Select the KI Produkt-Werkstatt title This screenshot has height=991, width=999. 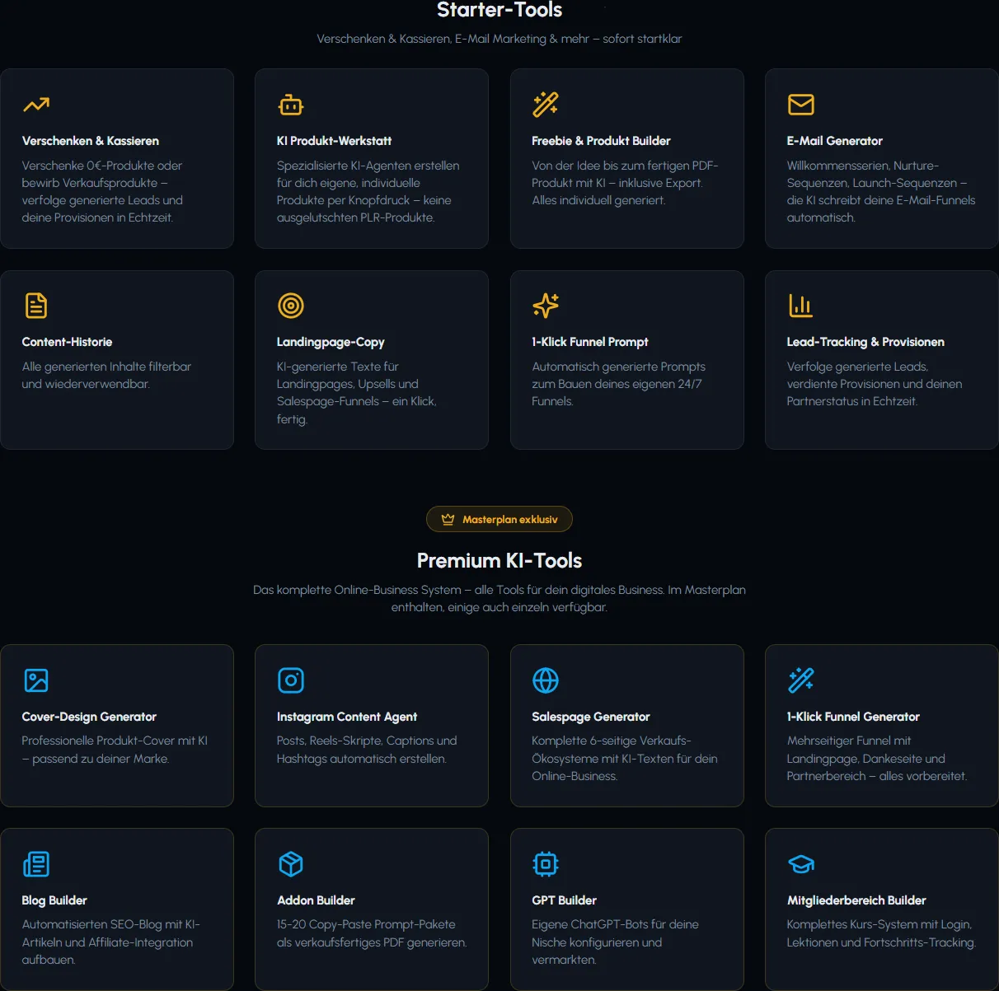point(334,141)
